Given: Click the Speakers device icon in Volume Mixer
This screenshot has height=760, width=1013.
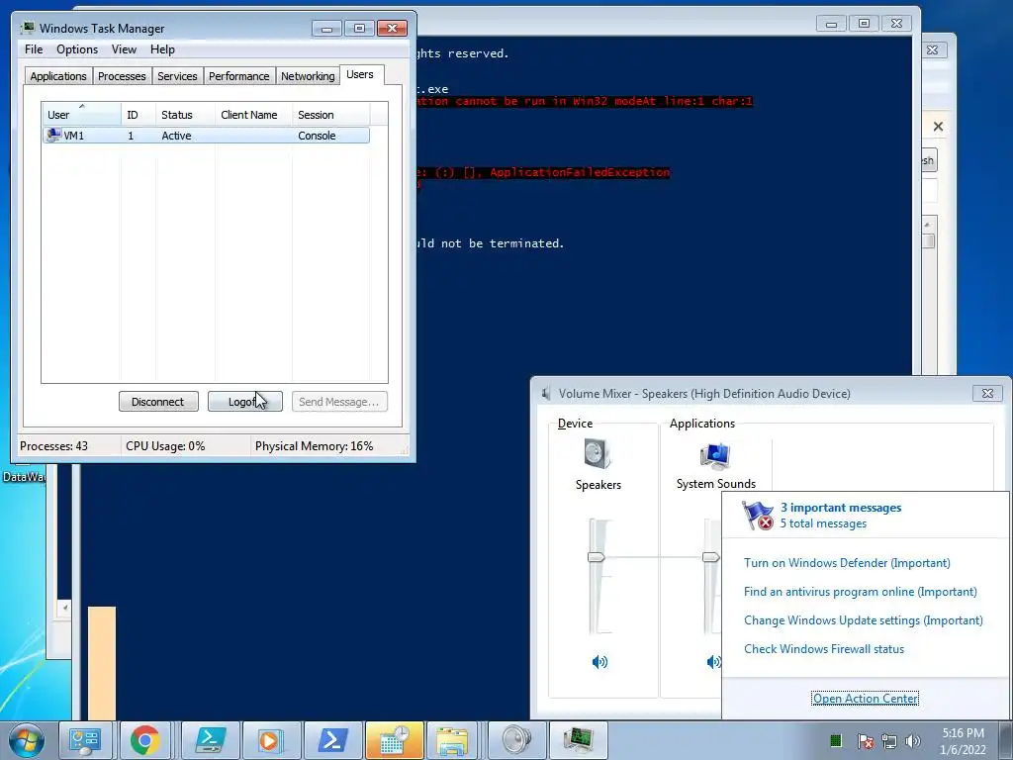Looking at the screenshot, I should [x=597, y=453].
